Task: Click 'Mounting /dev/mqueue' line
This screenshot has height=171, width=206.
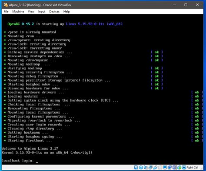Action: pos(32,60)
